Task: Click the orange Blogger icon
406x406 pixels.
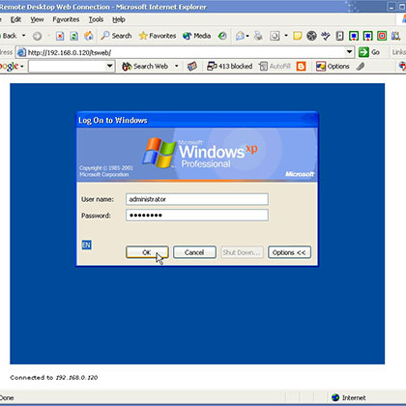Action: pyautogui.click(x=301, y=67)
